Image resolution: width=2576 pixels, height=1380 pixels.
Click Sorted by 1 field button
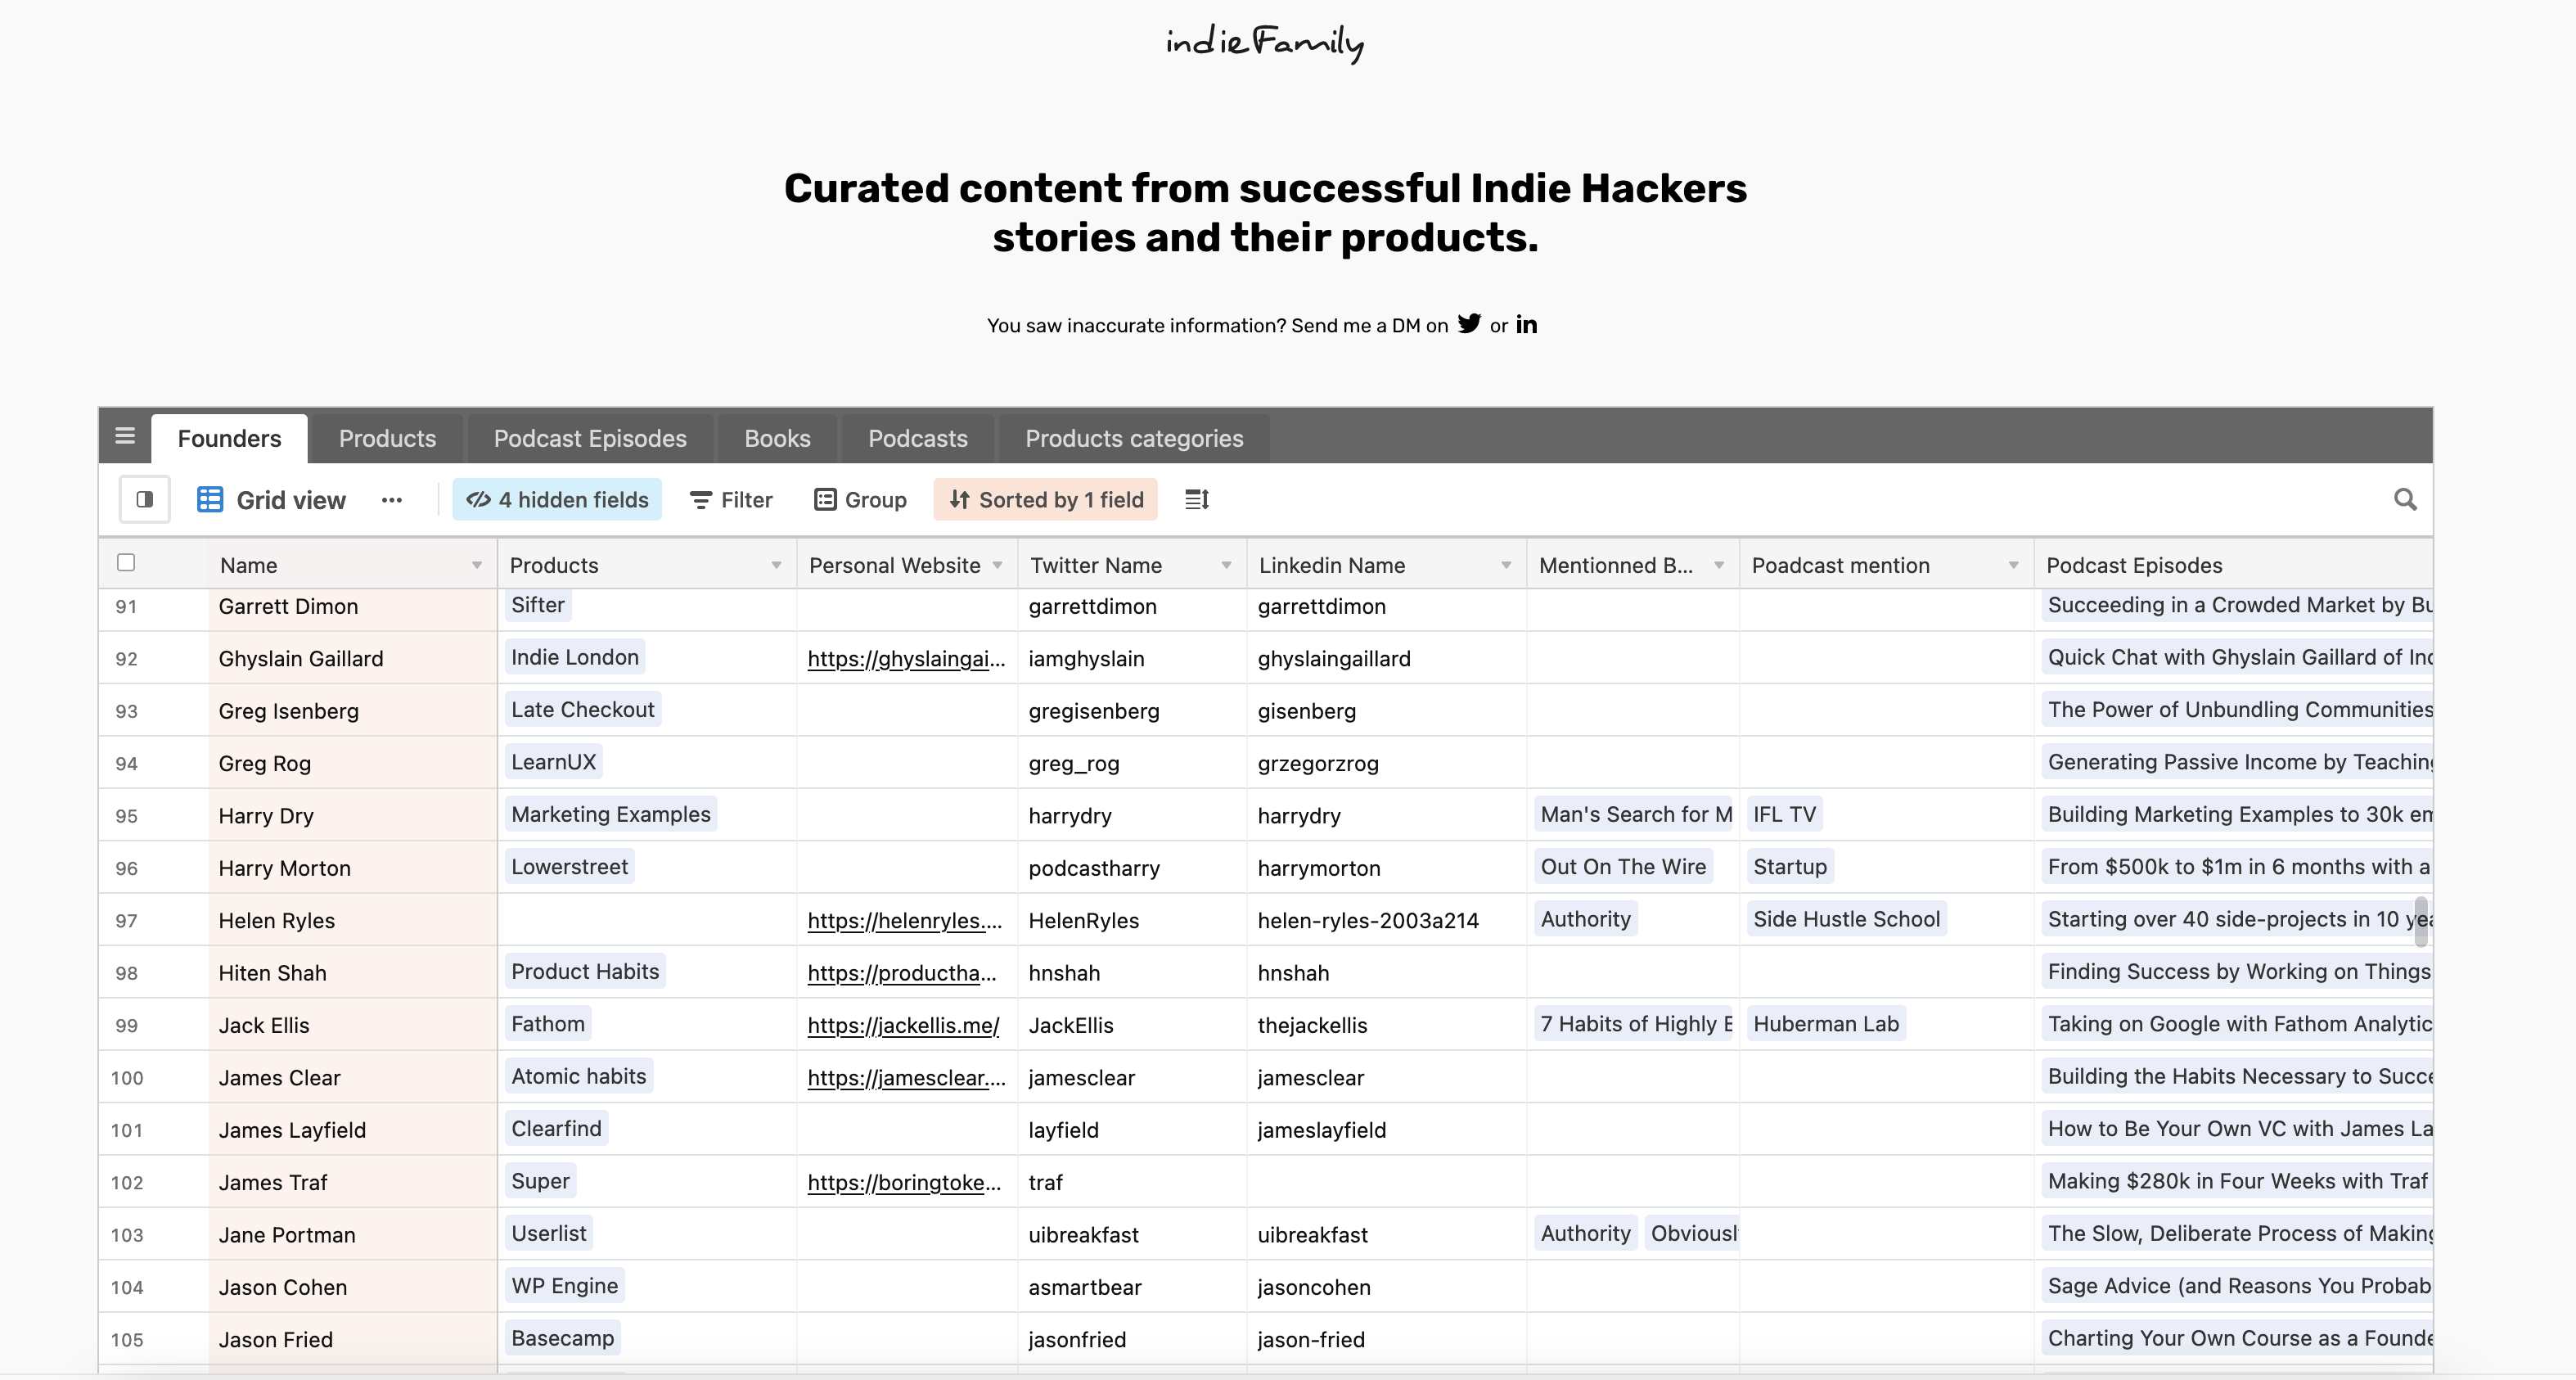1045,499
